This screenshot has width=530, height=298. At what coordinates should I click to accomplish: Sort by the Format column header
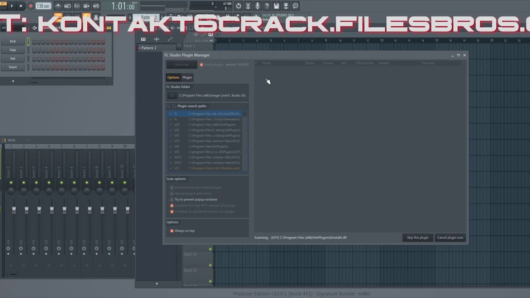click(x=328, y=63)
